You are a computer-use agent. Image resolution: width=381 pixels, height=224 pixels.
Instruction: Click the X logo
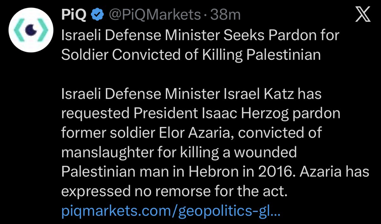coord(363,15)
